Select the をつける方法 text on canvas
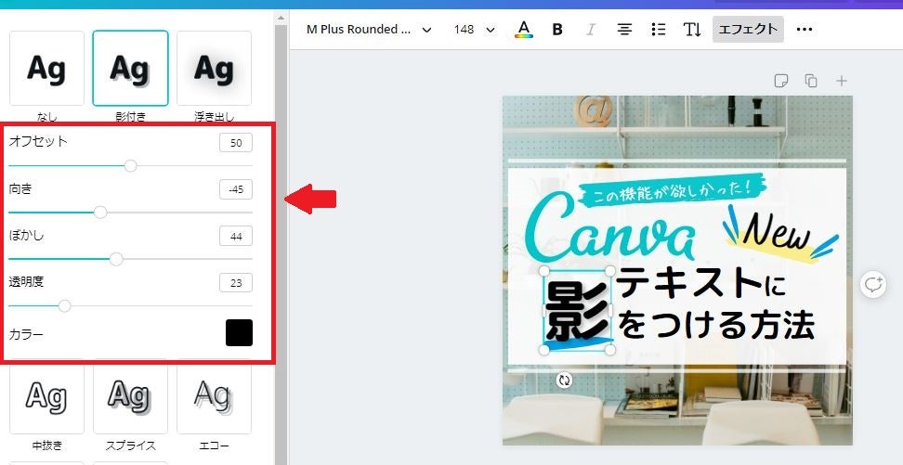903x465 pixels. [716, 325]
